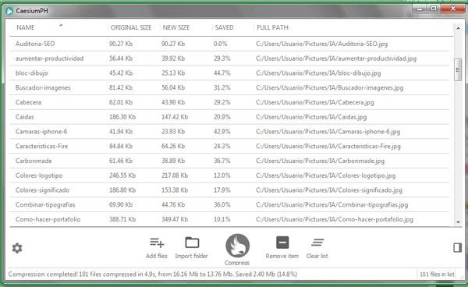Image resolution: width=468 pixels, height=287 pixels.
Task: Select the Caracteristicas-Fire file
Action: 229,146
